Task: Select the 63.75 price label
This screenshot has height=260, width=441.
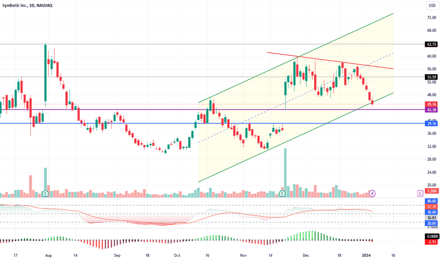Action: click(x=432, y=44)
